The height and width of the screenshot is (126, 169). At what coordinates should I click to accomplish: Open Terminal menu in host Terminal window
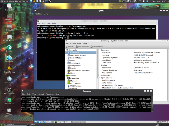(50, 94)
